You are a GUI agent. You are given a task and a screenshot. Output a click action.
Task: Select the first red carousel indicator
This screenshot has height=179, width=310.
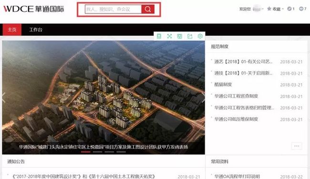[x=85, y=152]
